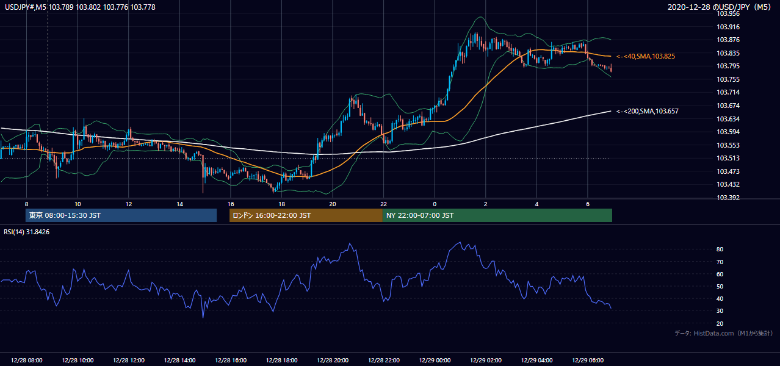This screenshot has width=780, height=366.
Task: Click the hour 22 tick under price chart
Action: (x=383, y=204)
